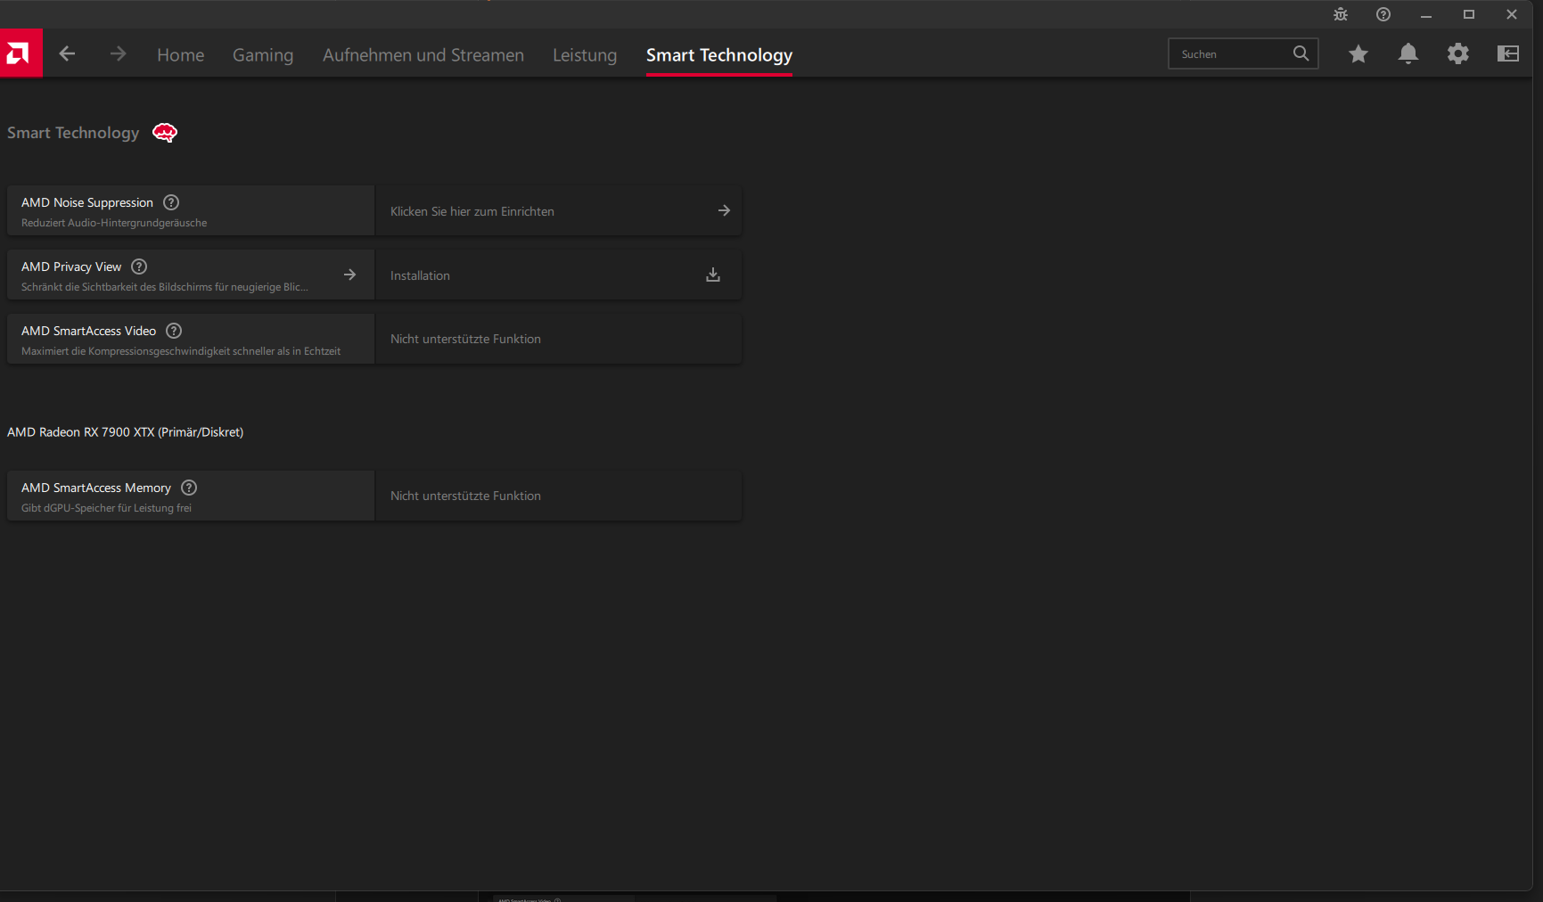Open favorites star icon
1543x902 pixels.
(x=1358, y=54)
